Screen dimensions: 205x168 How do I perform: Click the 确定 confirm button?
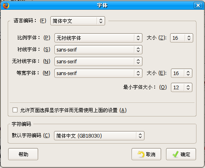pos(181,154)
